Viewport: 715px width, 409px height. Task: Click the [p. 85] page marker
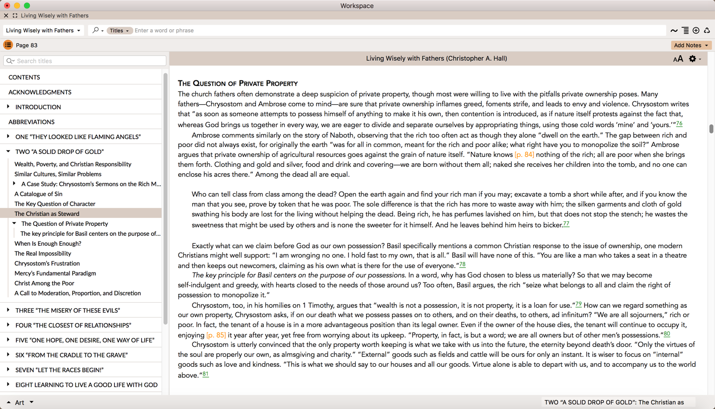[x=216, y=335]
